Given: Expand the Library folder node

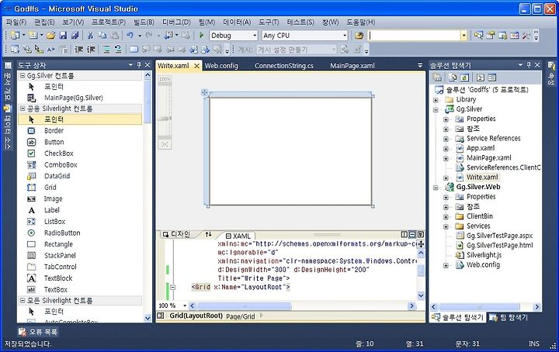Looking at the screenshot, I should [436, 100].
